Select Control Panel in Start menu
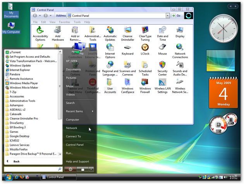244x184 pixels. tap(75, 145)
